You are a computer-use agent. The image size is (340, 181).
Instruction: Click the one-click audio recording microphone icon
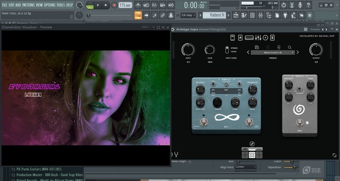click(300, 5)
